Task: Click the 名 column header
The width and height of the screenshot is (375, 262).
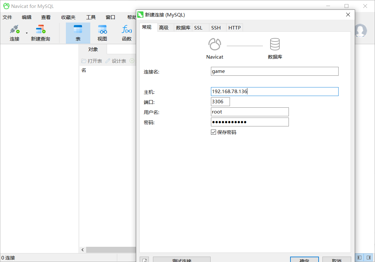Action: tap(84, 70)
